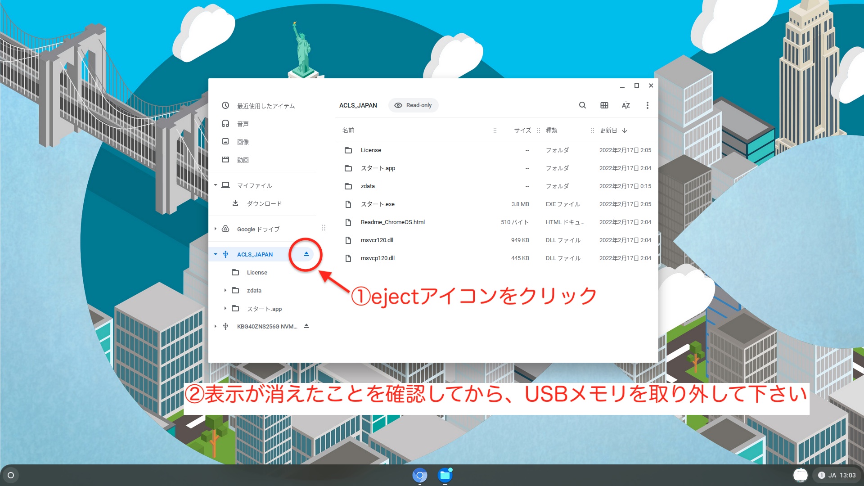Open Chrome browser from the shelf
This screenshot has width=864, height=486.
tap(419, 475)
